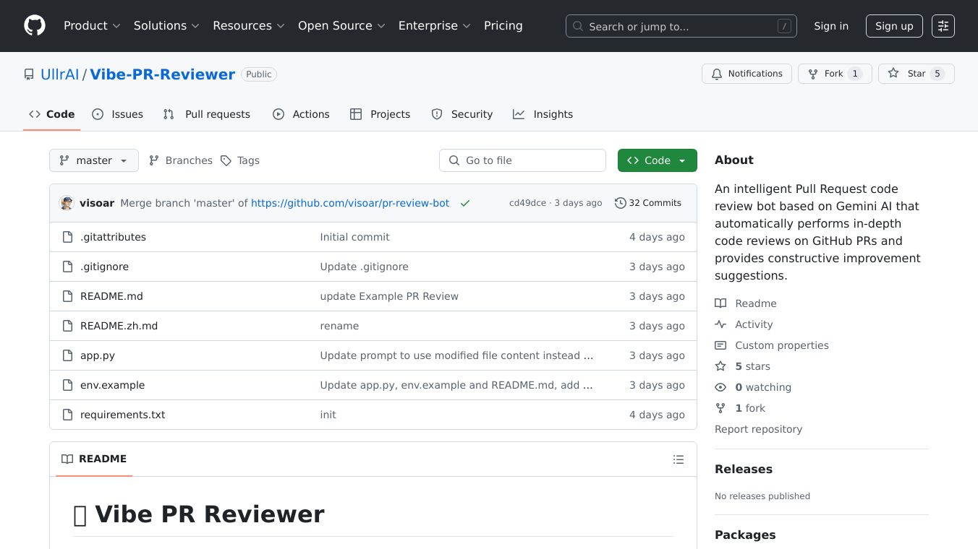This screenshot has height=549, width=978.
Task: Star the Vibe-PR-Reviewer repository
Action: click(x=916, y=74)
